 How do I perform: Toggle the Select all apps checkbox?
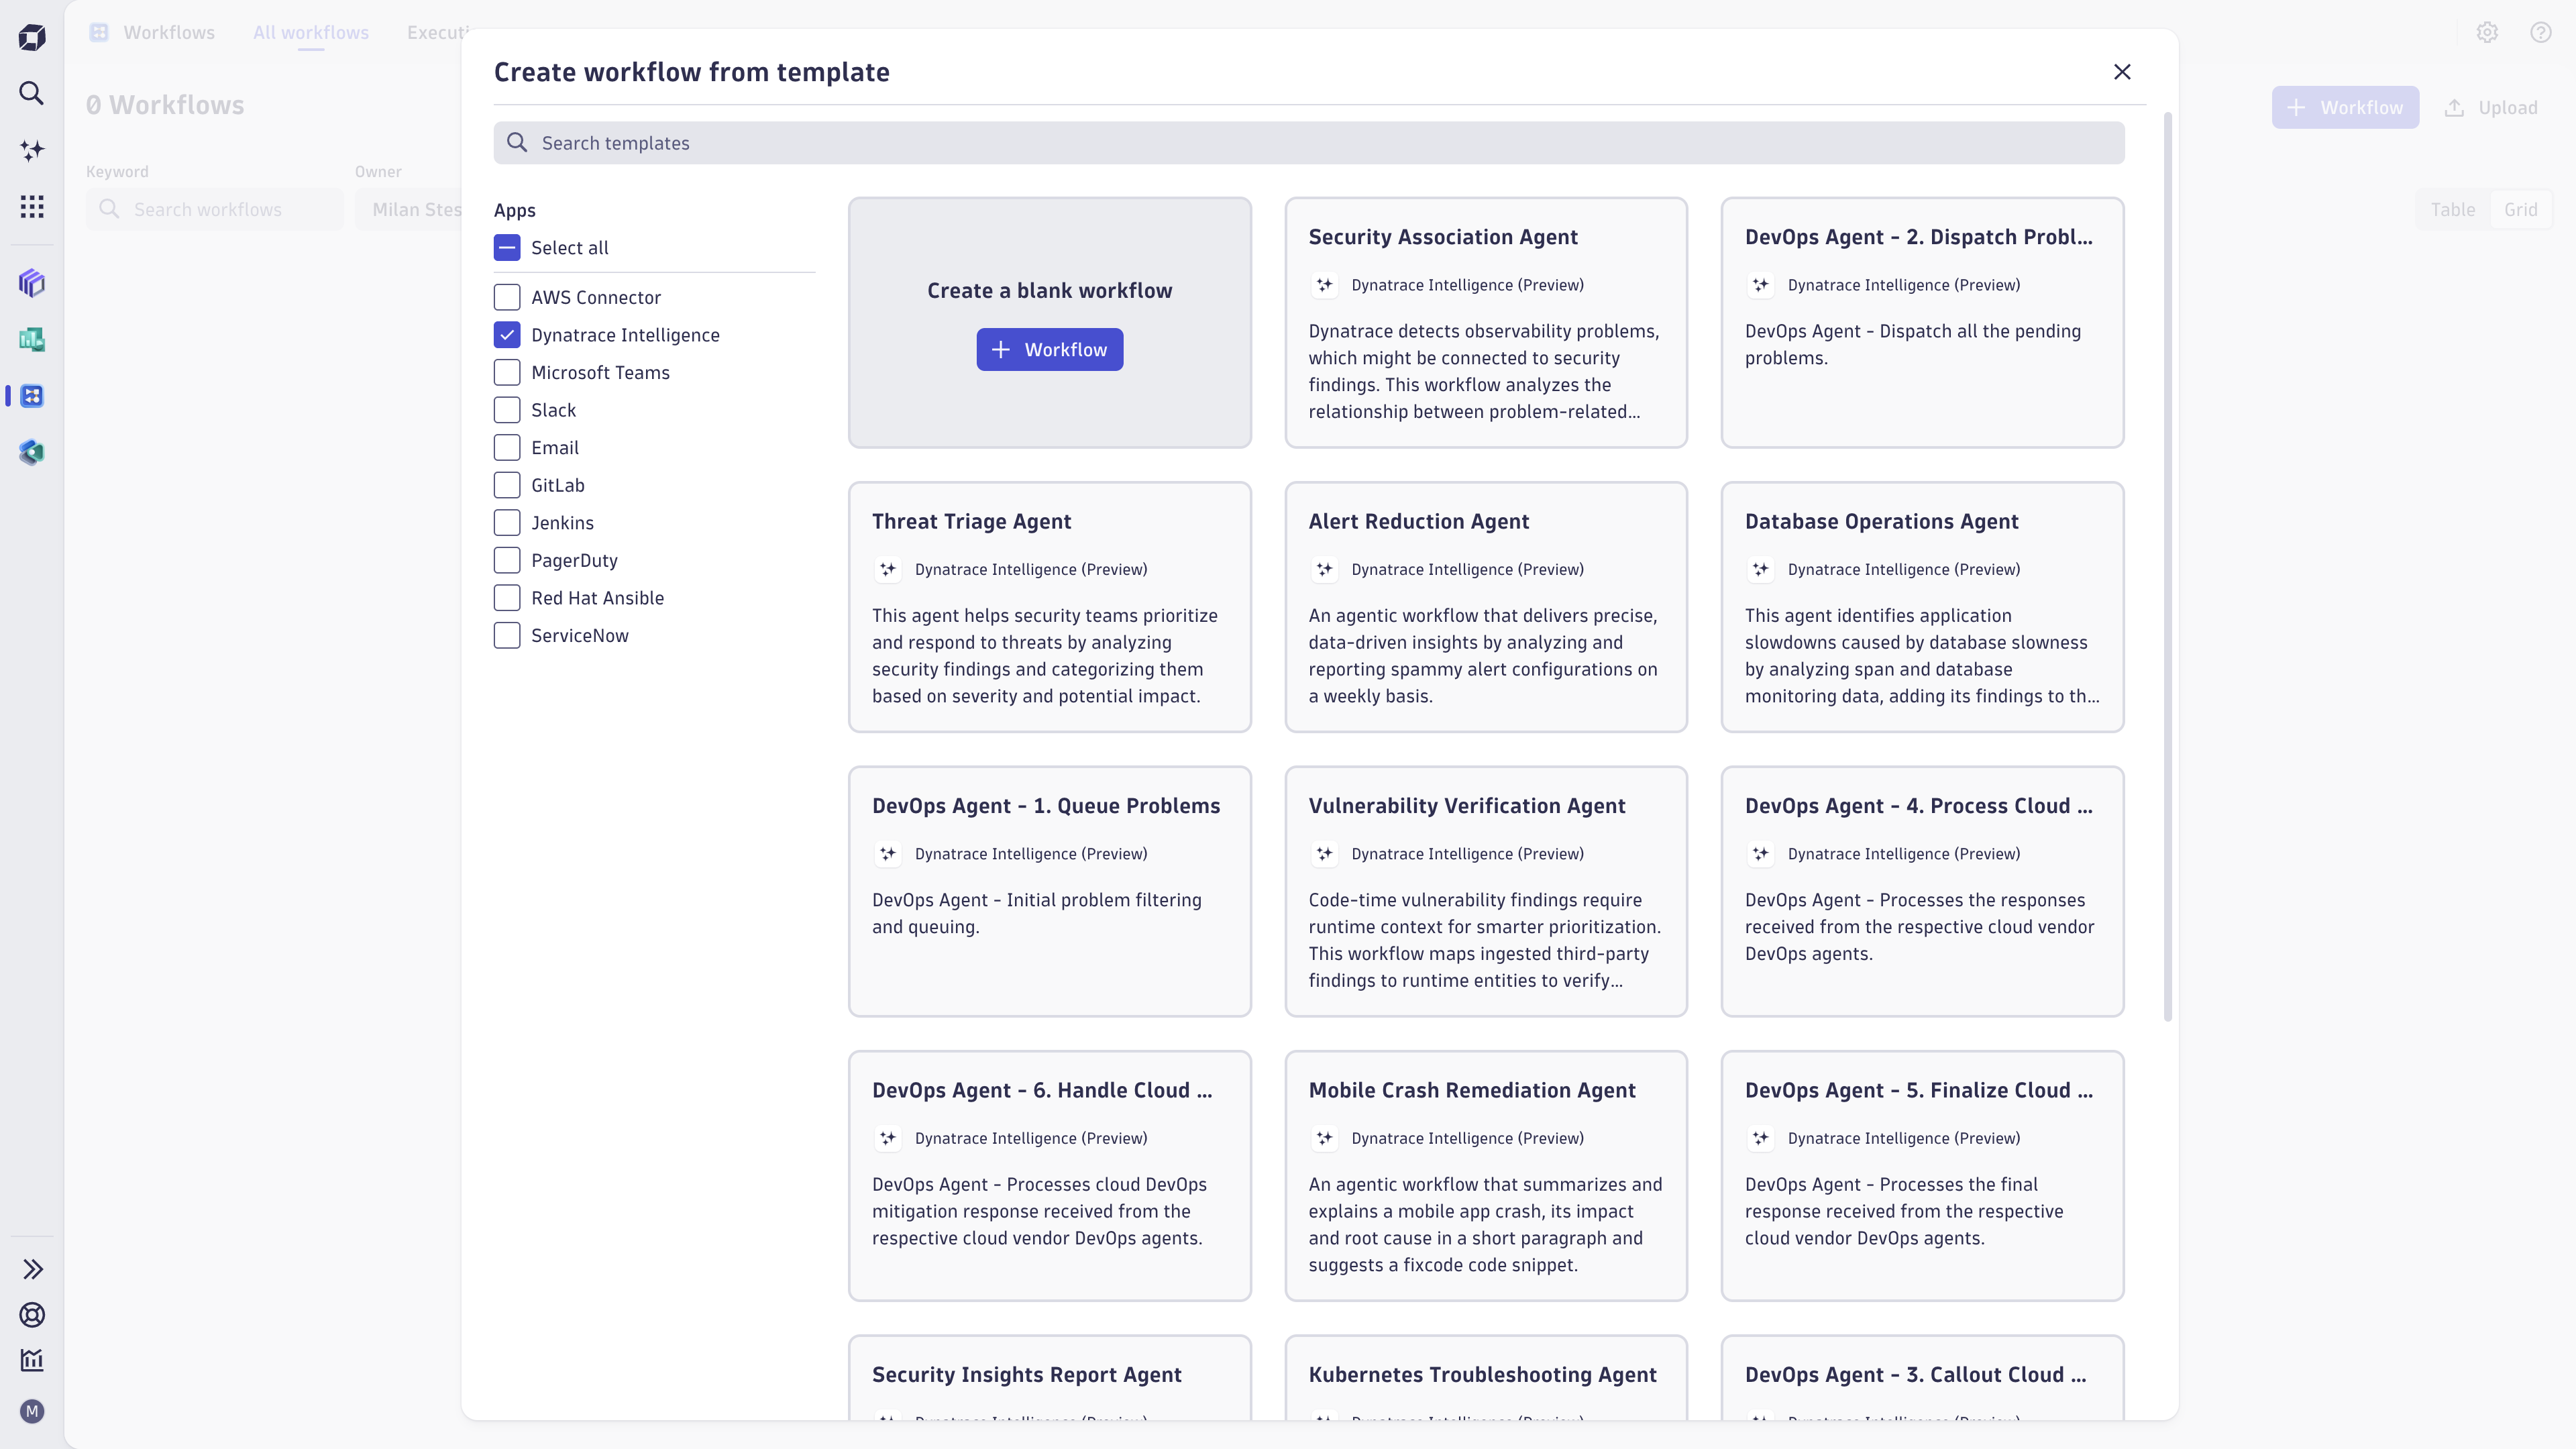pyautogui.click(x=507, y=247)
